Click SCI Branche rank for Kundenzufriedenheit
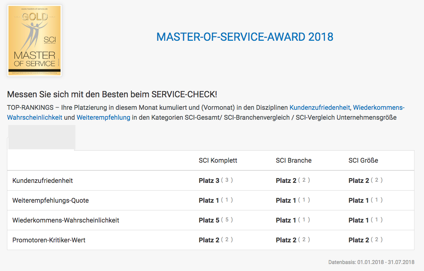This screenshot has width=424, height=271. click(x=286, y=181)
